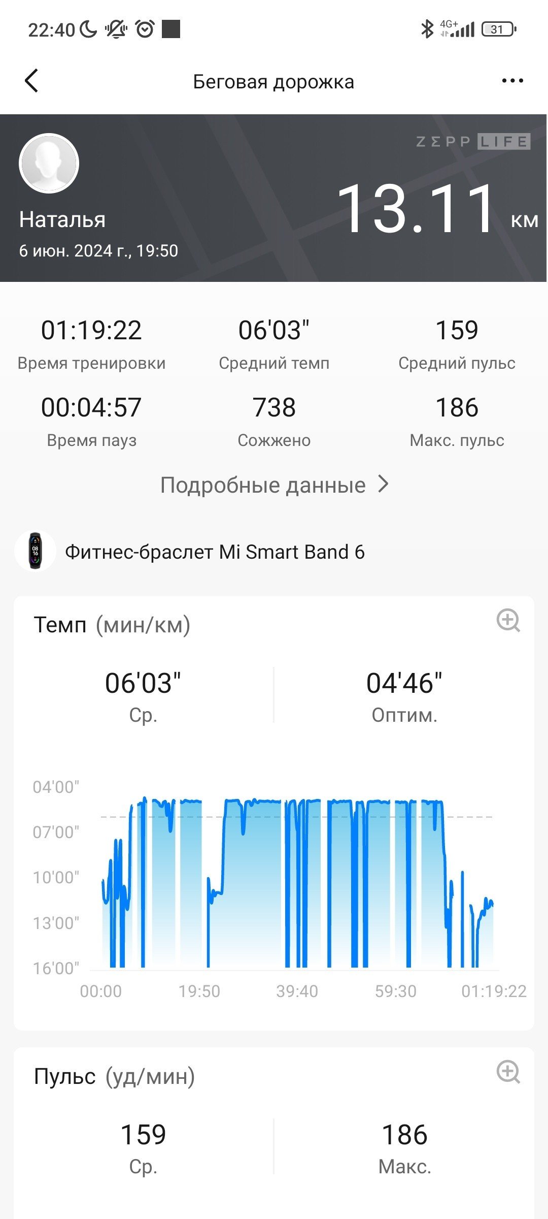This screenshot has height=1219, width=548.
Task: Tap the Bluetooth status bar icon
Action: coord(427,29)
